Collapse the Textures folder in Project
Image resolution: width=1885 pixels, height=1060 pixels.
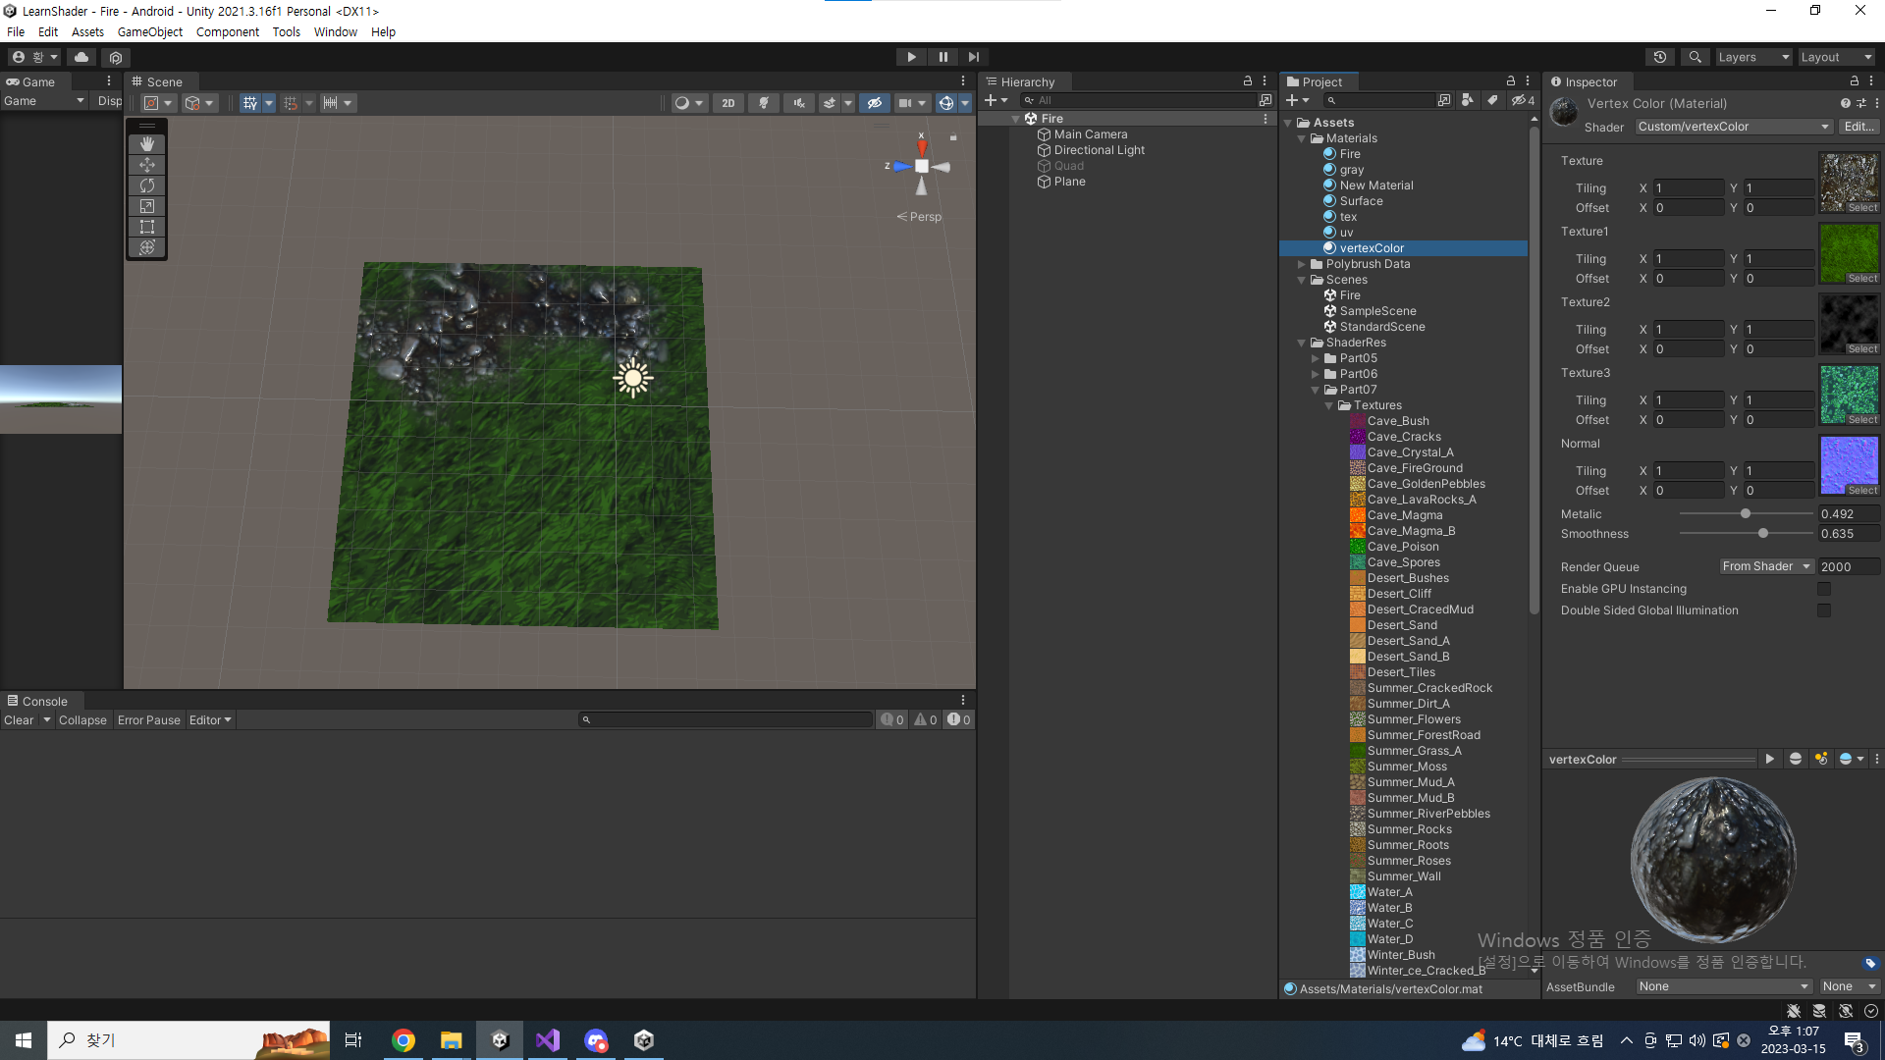point(1330,405)
